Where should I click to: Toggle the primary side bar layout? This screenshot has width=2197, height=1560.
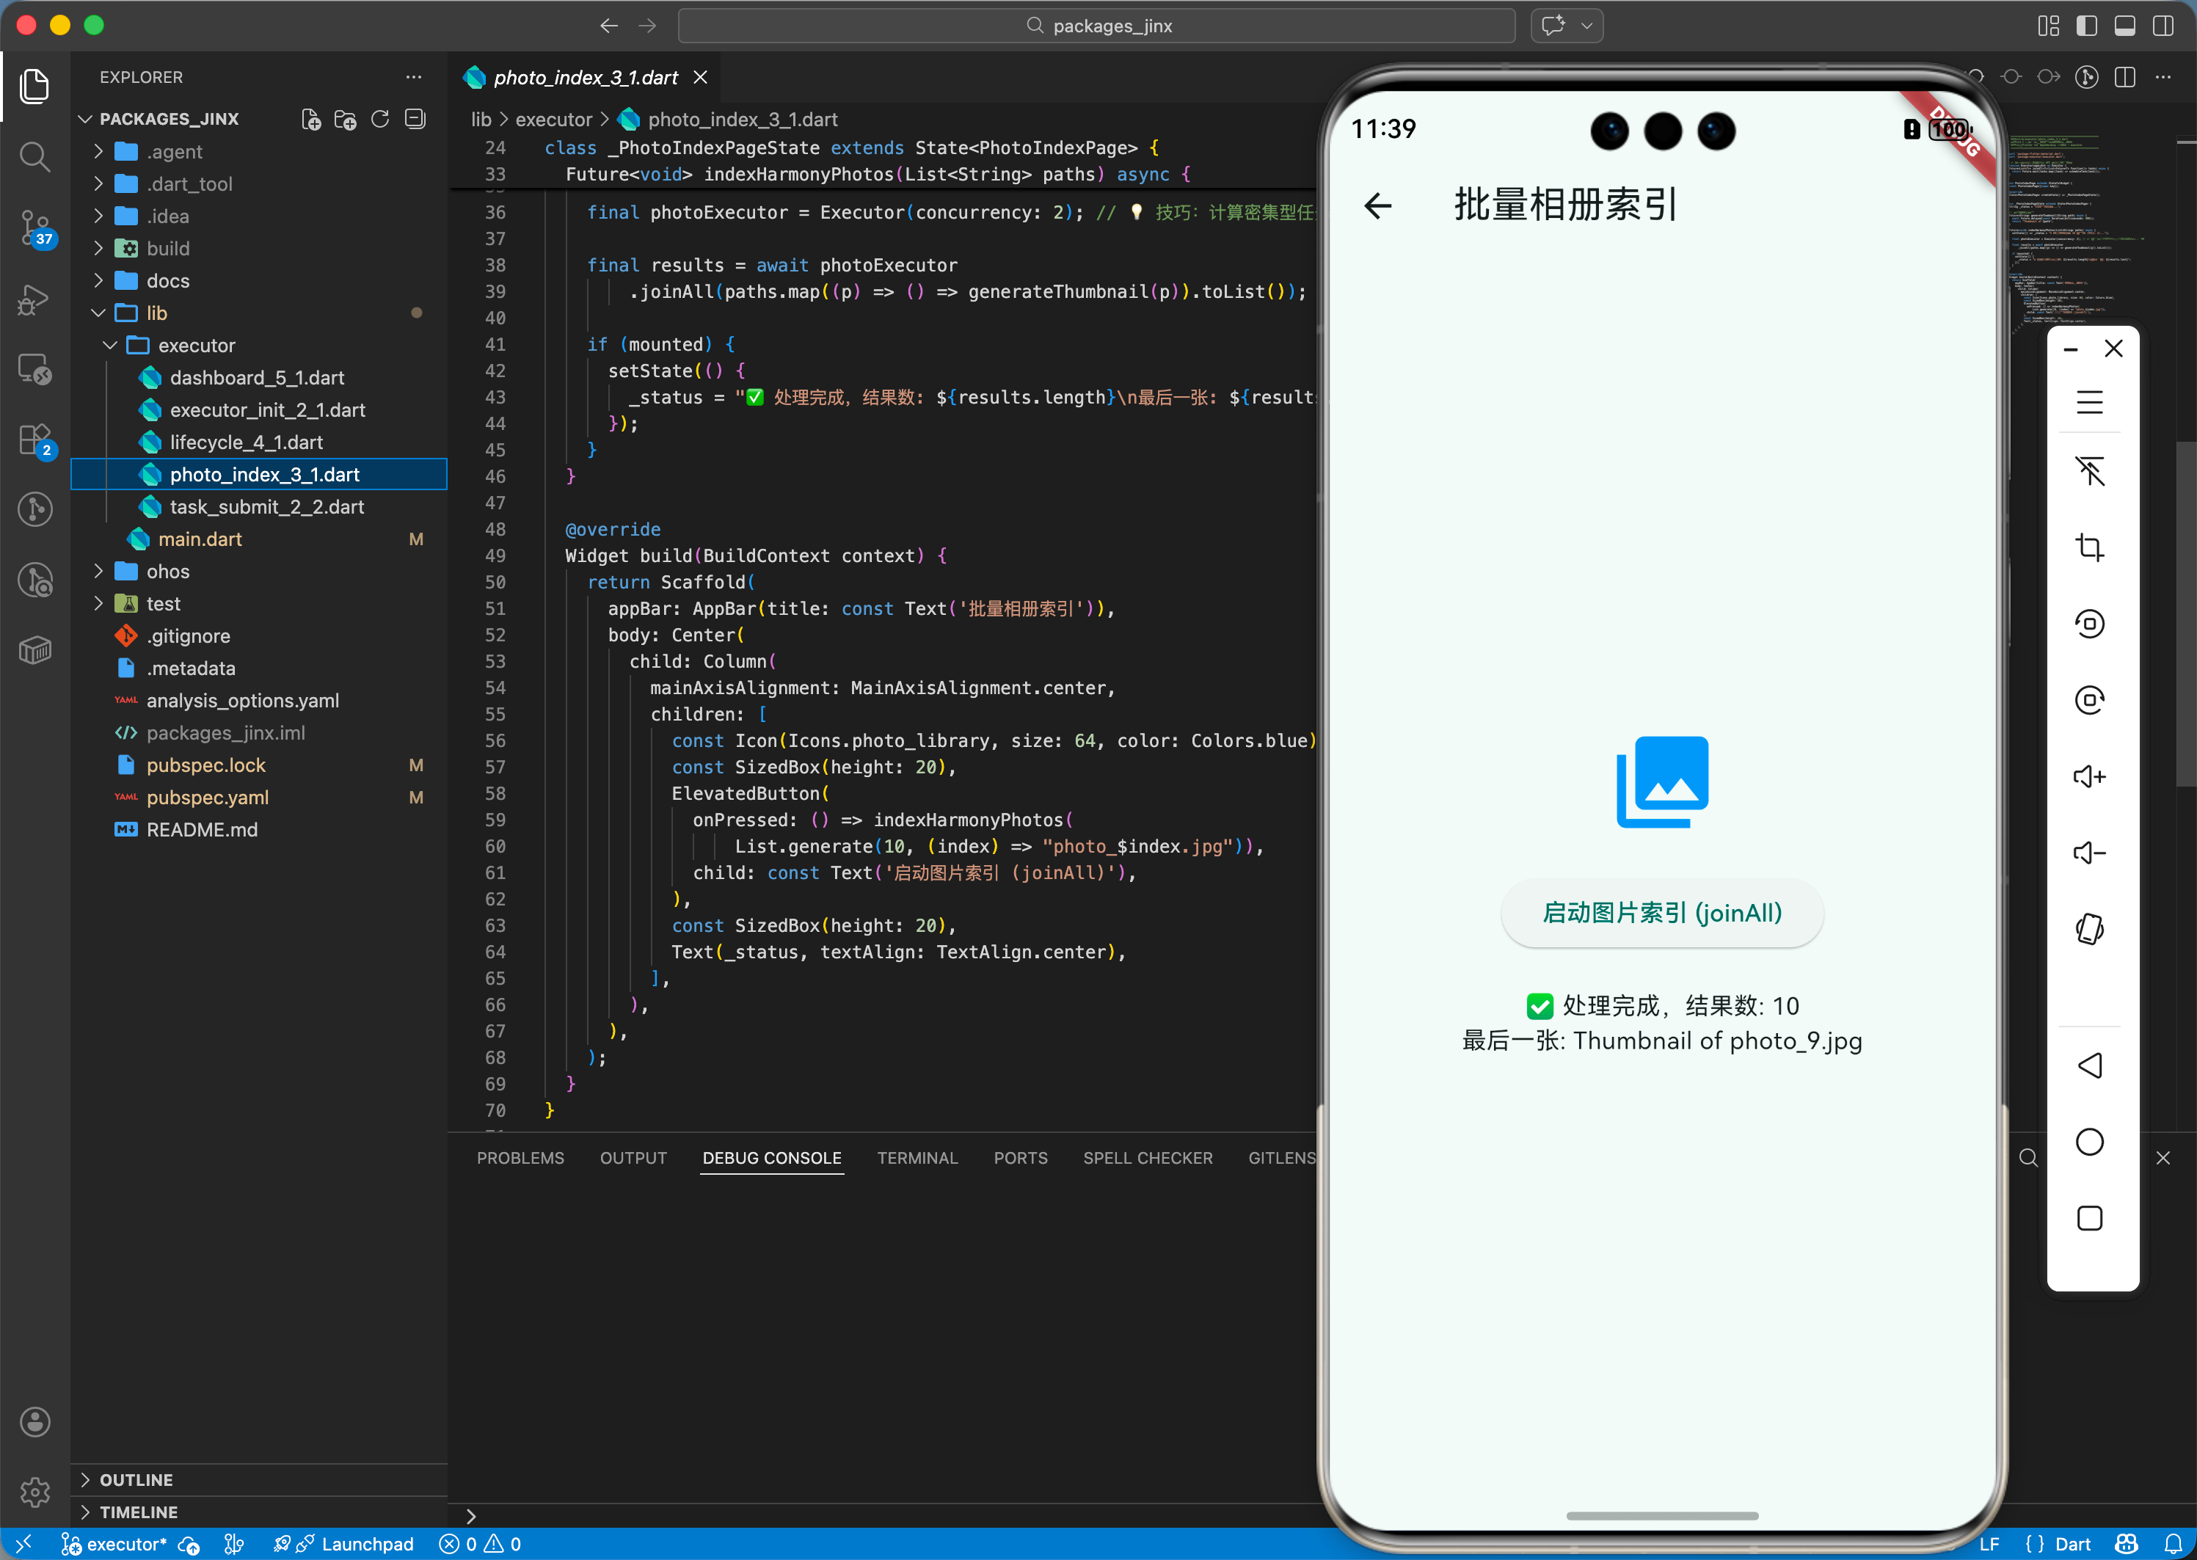(x=2086, y=26)
